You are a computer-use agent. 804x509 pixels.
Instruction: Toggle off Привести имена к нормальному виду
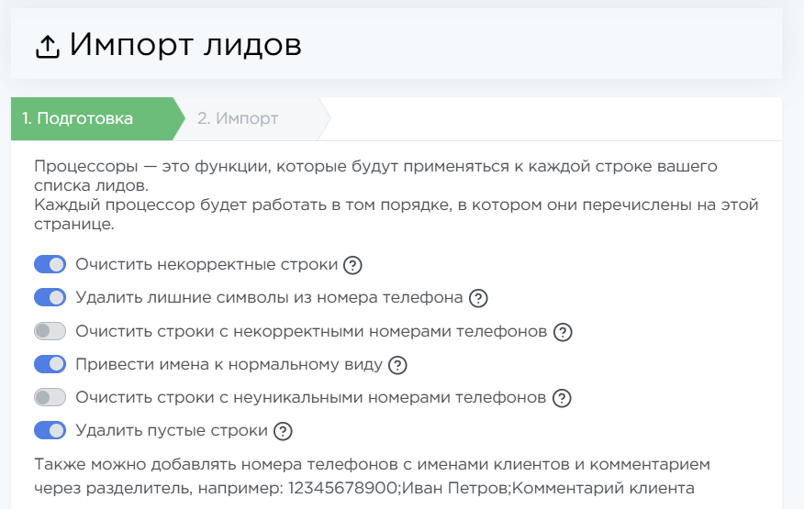click(50, 364)
